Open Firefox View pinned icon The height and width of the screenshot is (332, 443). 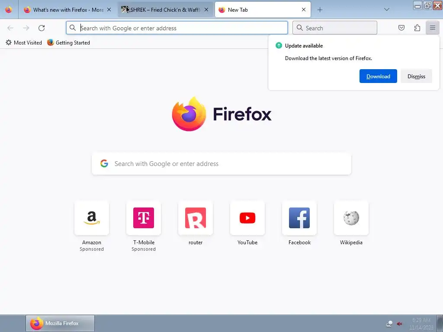(x=9, y=10)
